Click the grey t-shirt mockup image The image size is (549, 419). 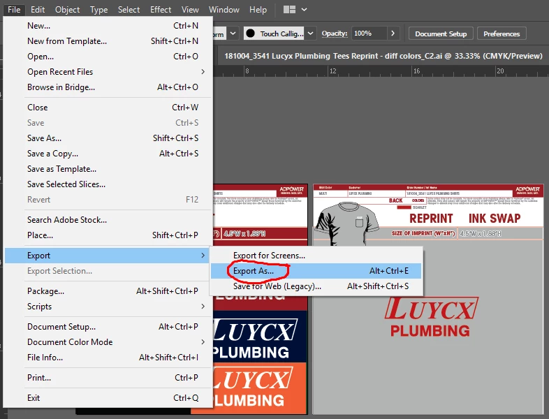point(346,223)
